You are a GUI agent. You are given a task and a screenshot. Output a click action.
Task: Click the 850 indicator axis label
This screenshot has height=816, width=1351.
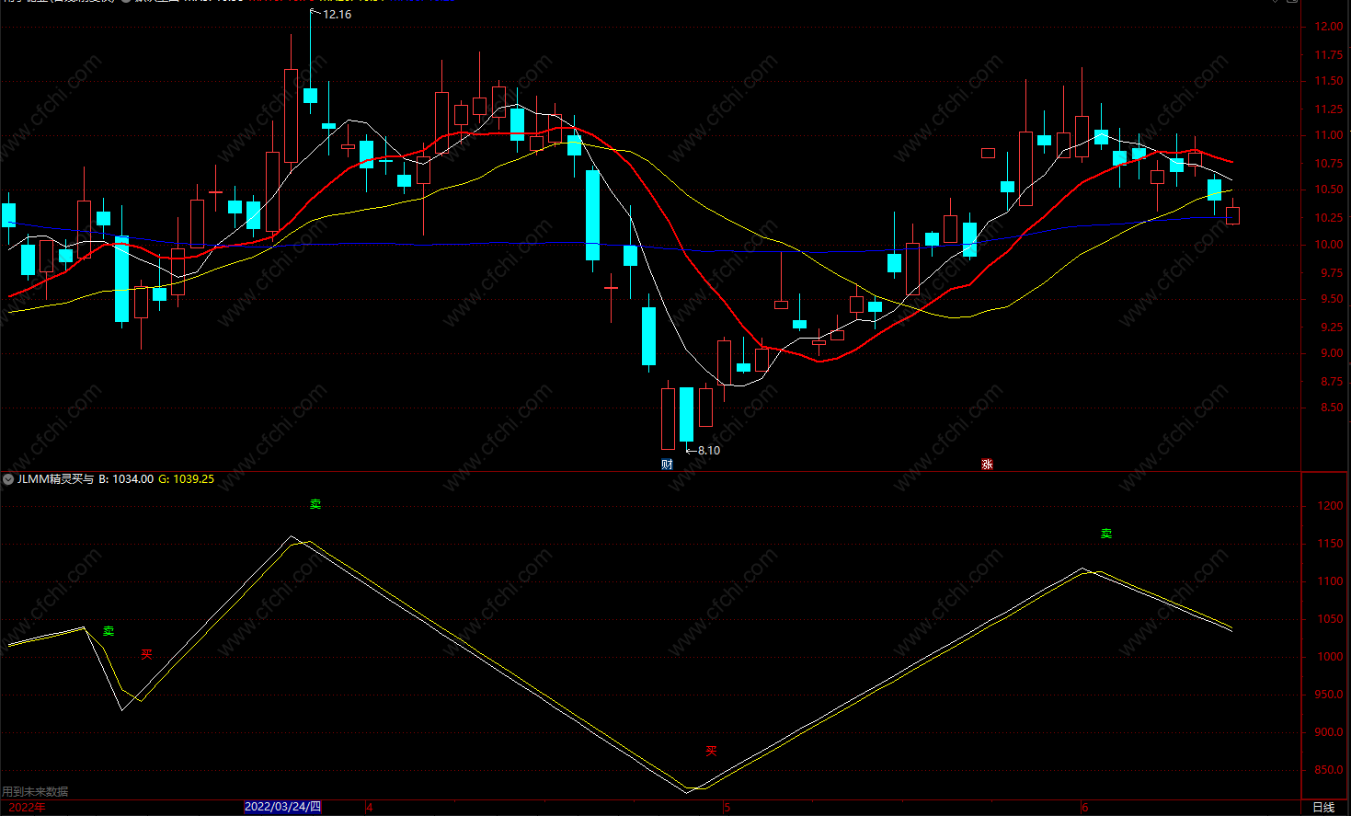click(x=1329, y=770)
